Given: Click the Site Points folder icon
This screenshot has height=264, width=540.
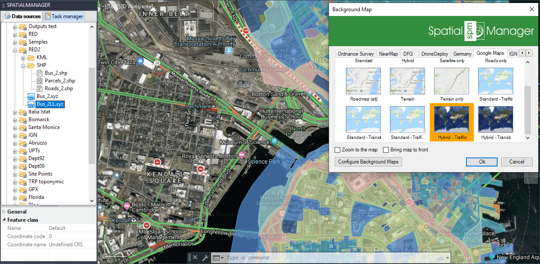Looking at the screenshot, I should (x=22, y=174).
